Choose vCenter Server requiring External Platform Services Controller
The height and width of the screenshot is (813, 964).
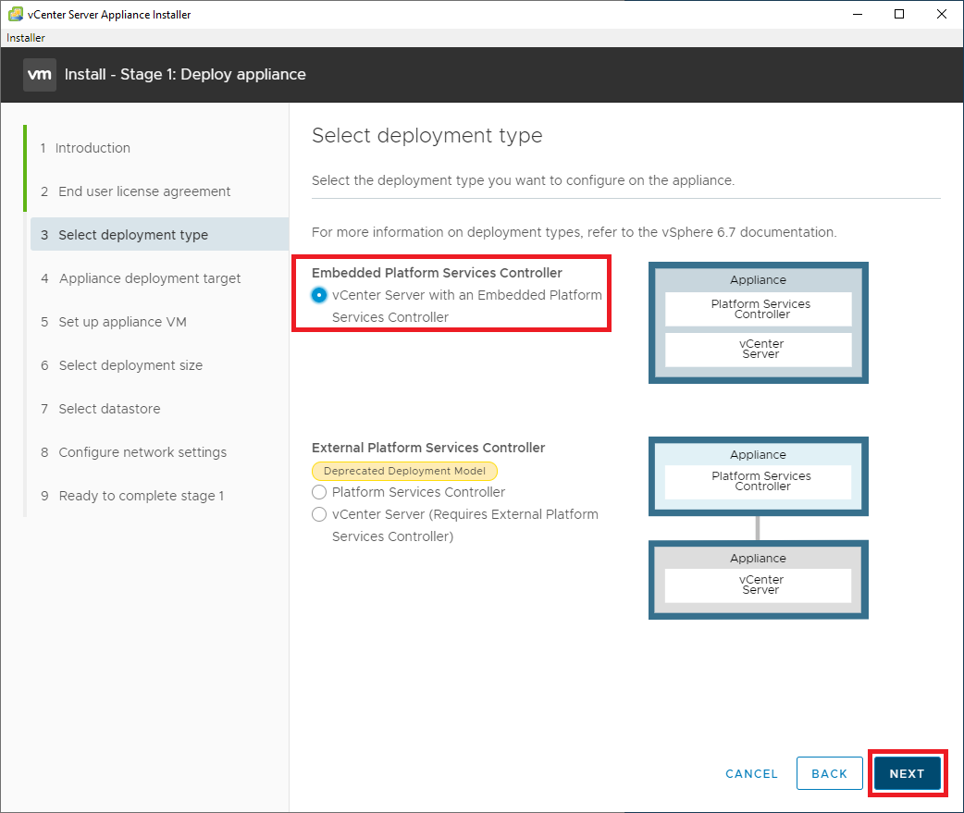tap(319, 514)
